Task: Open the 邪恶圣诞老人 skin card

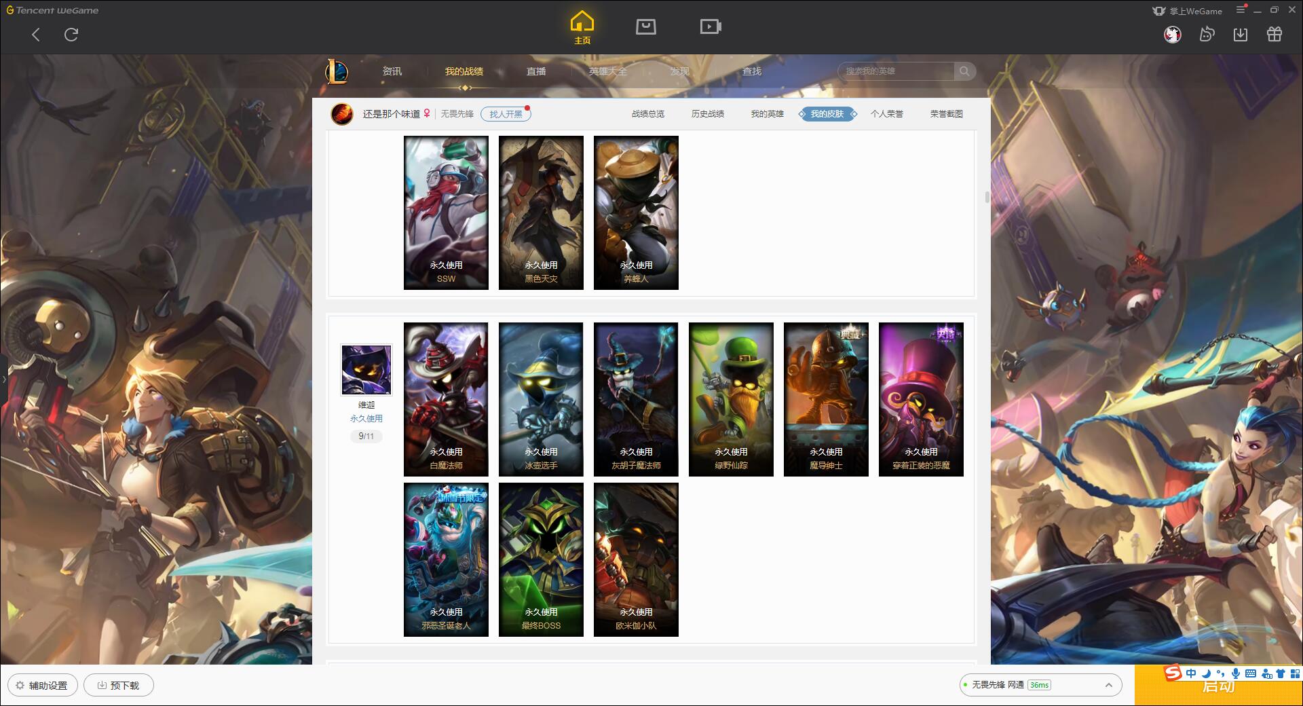Action: pyautogui.click(x=446, y=559)
